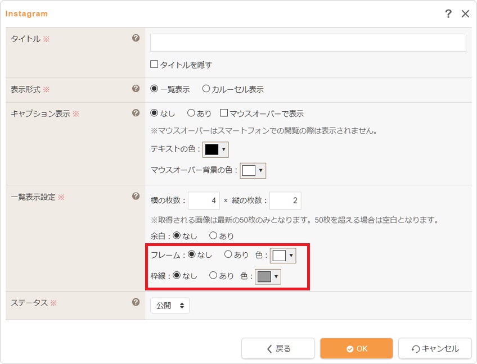477x364 pixels.
Task: Click the キャンセル button
Action: click(435, 348)
